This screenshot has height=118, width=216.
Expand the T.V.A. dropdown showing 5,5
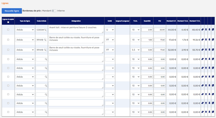coord(135,50)
